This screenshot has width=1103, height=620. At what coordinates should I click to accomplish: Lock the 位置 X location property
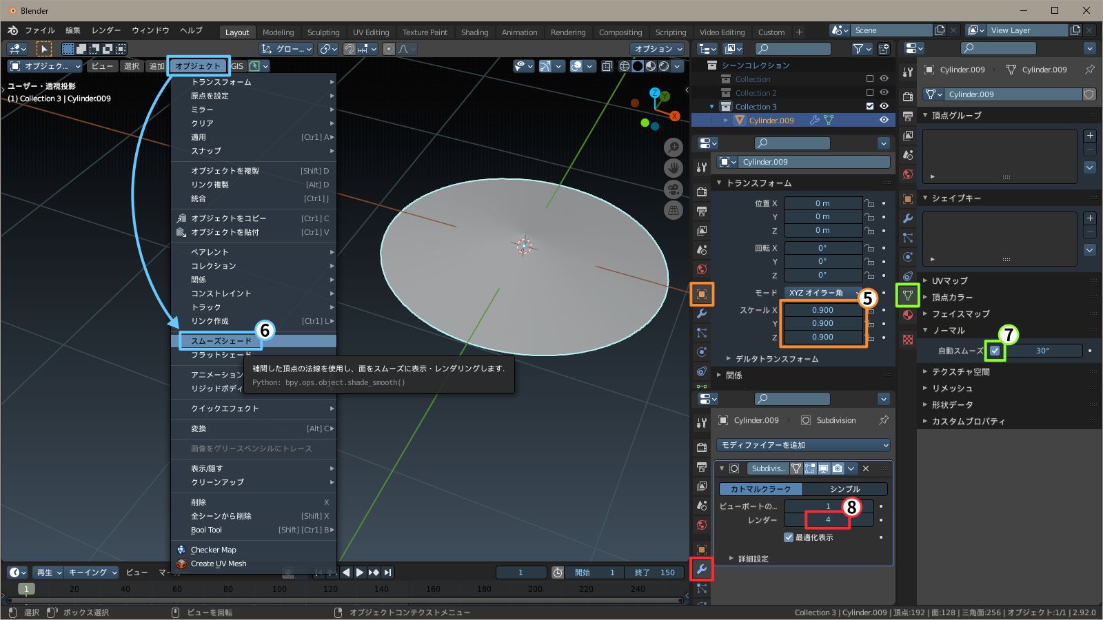pyautogui.click(x=869, y=203)
